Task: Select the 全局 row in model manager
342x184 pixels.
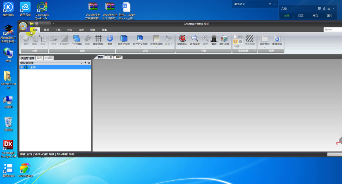Action: point(55,67)
